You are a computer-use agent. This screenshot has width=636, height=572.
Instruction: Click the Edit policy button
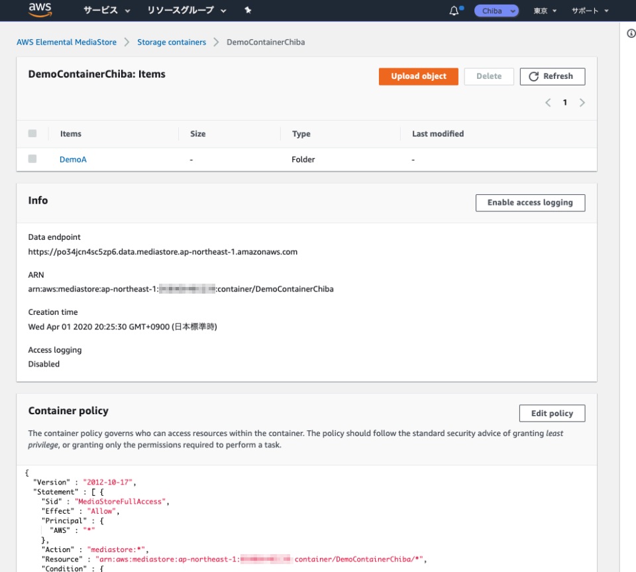coord(552,414)
